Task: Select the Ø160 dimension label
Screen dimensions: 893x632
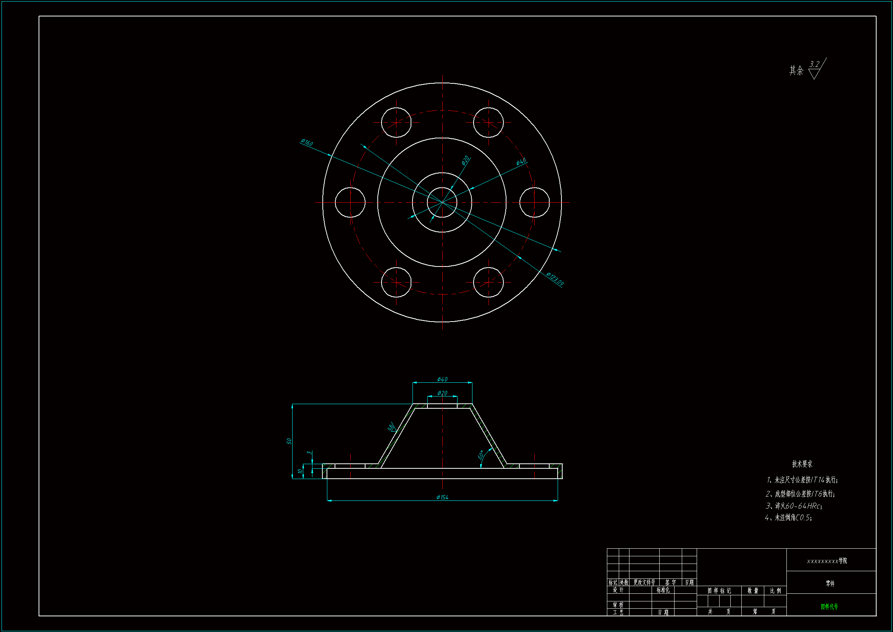Action: pos(306,143)
